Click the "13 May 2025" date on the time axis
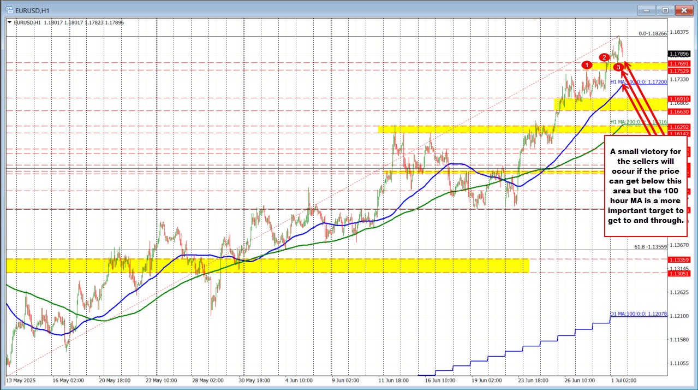This screenshot has width=698, height=390. coord(22,381)
